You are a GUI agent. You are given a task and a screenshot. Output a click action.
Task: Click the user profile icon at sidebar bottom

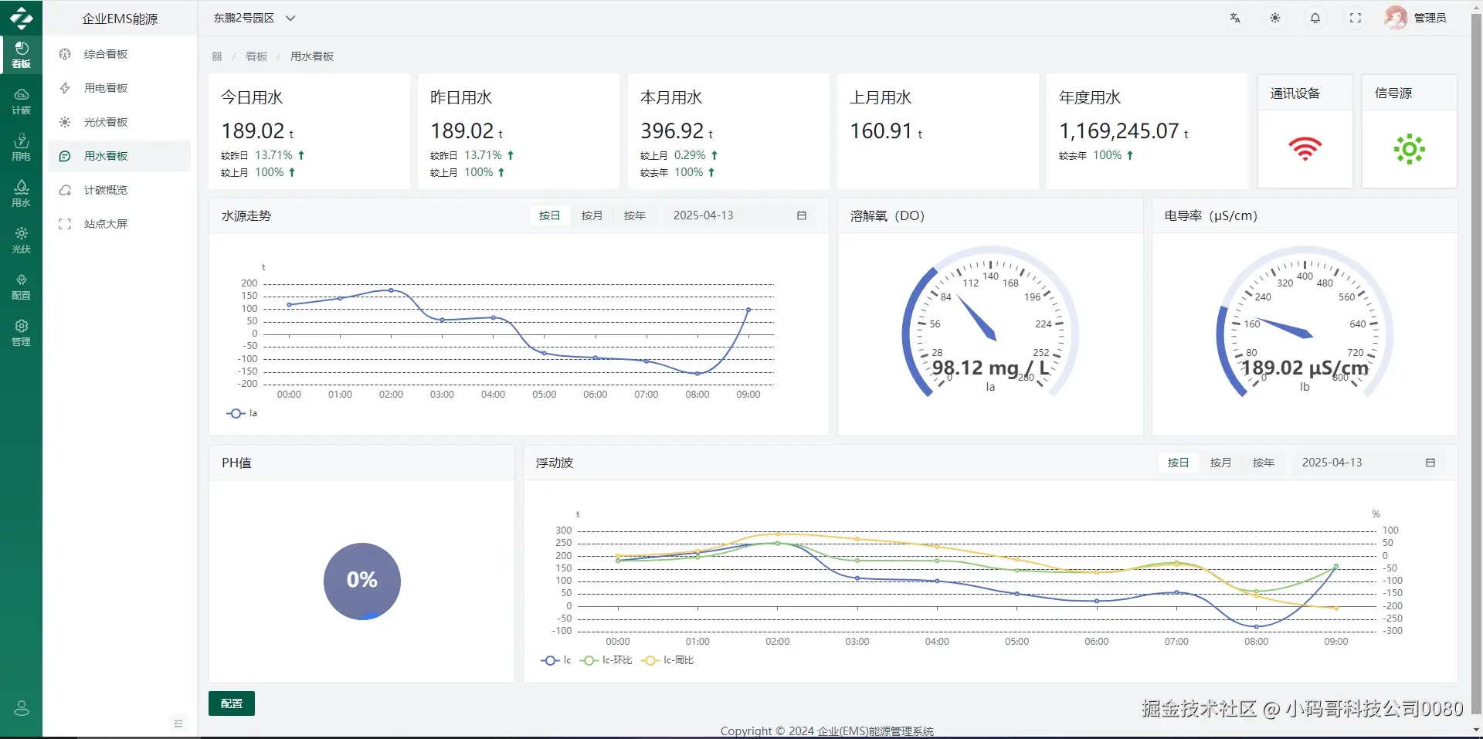22,708
